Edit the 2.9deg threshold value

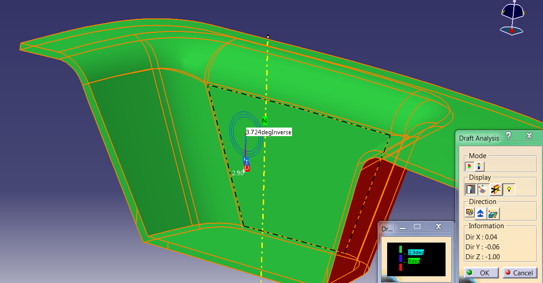pos(416,252)
